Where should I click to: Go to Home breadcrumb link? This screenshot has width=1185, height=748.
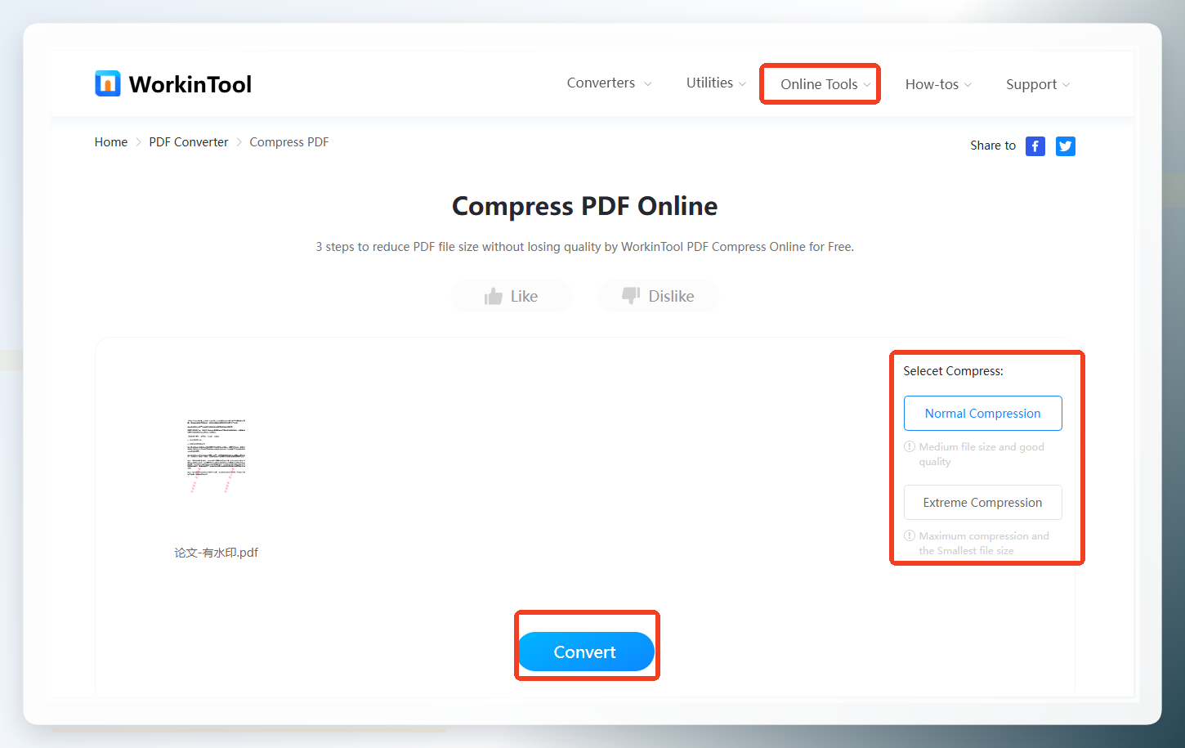click(111, 142)
